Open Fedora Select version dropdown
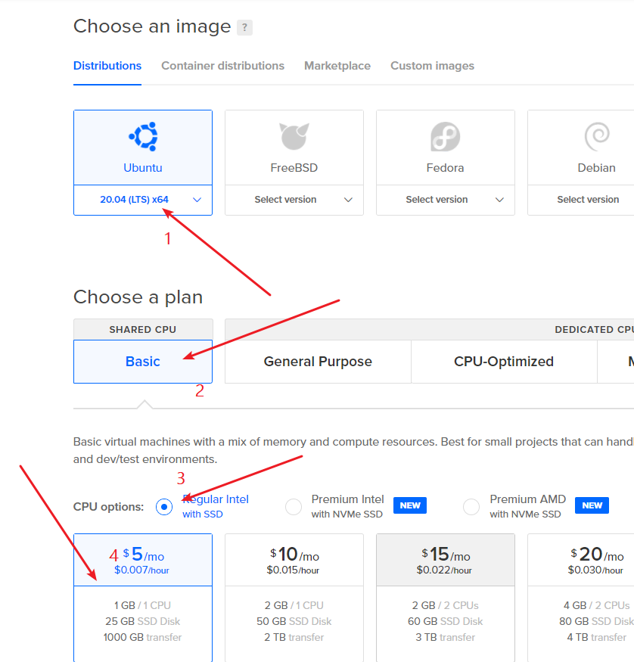 click(x=445, y=200)
